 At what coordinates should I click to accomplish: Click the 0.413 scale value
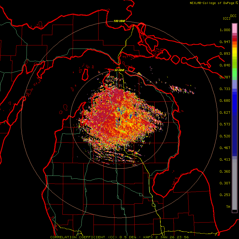tap(225, 160)
